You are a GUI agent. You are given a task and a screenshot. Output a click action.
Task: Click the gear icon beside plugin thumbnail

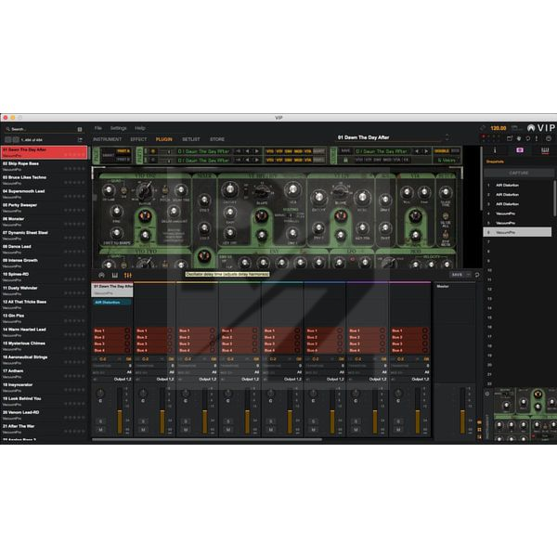[x=487, y=394]
